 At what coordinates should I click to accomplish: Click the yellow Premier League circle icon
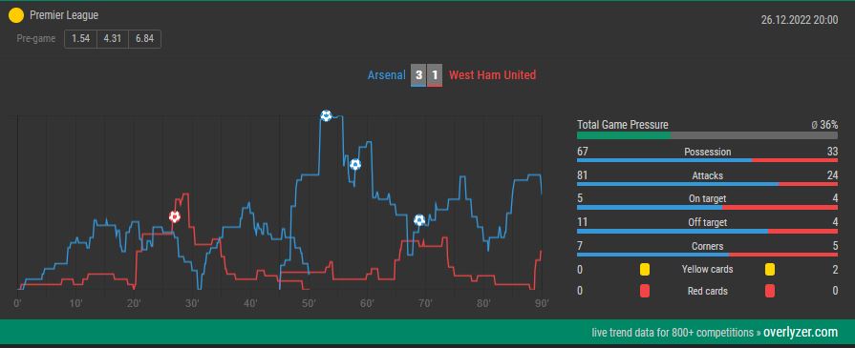pyautogui.click(x=16, y=16)
